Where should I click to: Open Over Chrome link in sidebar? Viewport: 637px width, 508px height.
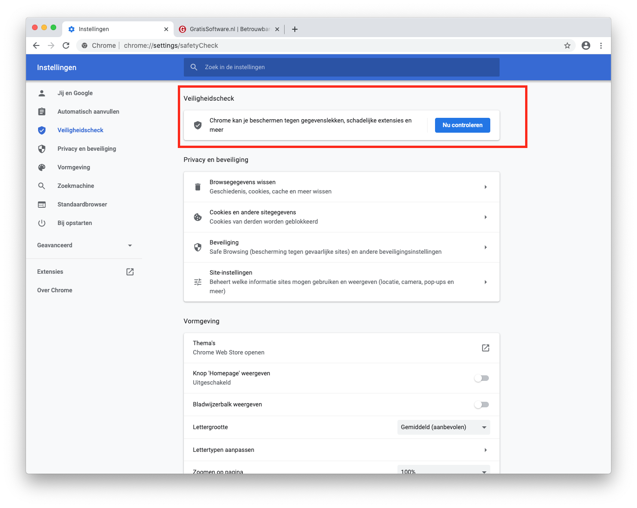(x=55, y=290)
